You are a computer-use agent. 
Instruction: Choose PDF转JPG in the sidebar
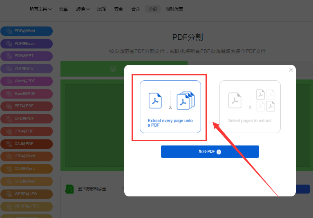pos(27,68)
